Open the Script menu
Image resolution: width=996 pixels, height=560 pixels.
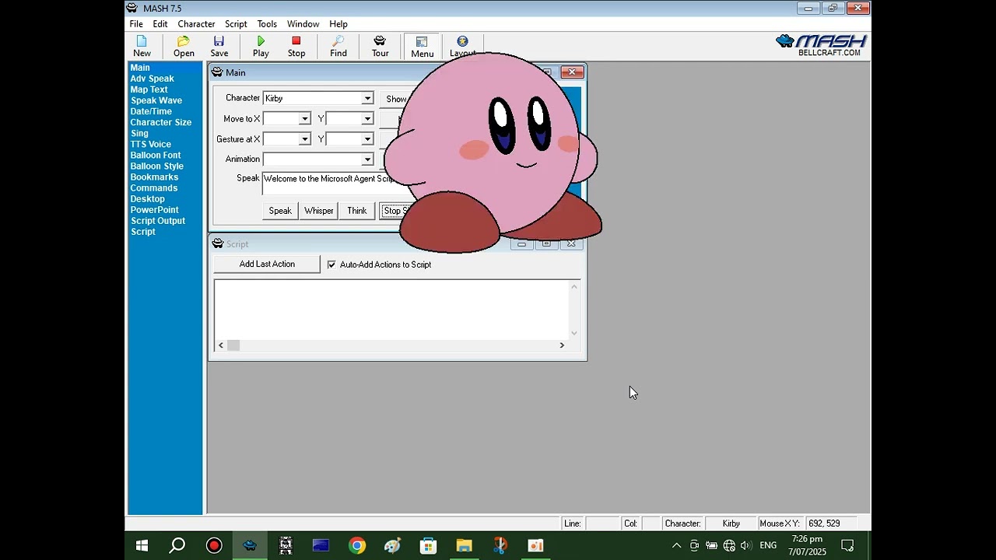click(x=236, y=24)
